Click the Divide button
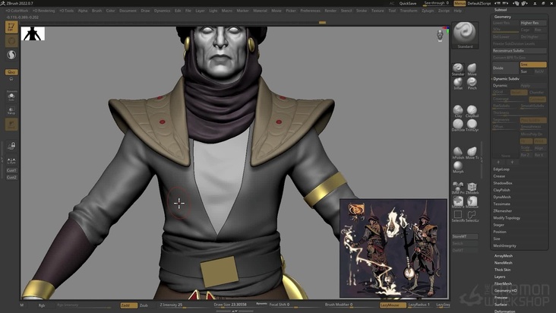556x313 pixels. [x=505, y=68]
